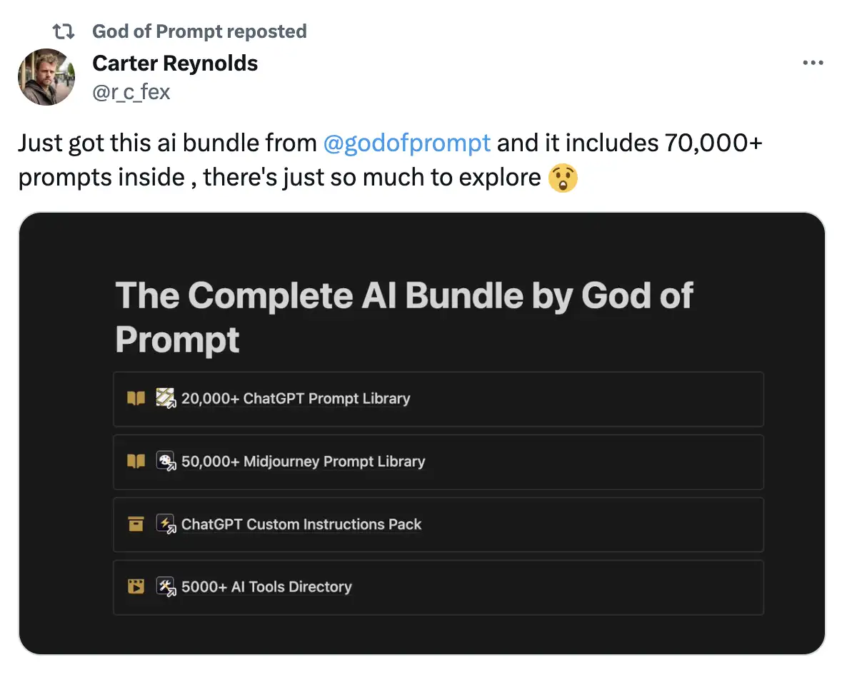Select the 50,000+ Midjourney Prompt Library row
Viewport: 847px width, 675px height.
point(438,462)
